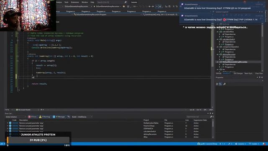Viewport: 268px width, 151px height.
Task: Collapse the if block outlining marker
Action: tap(18, 61)
